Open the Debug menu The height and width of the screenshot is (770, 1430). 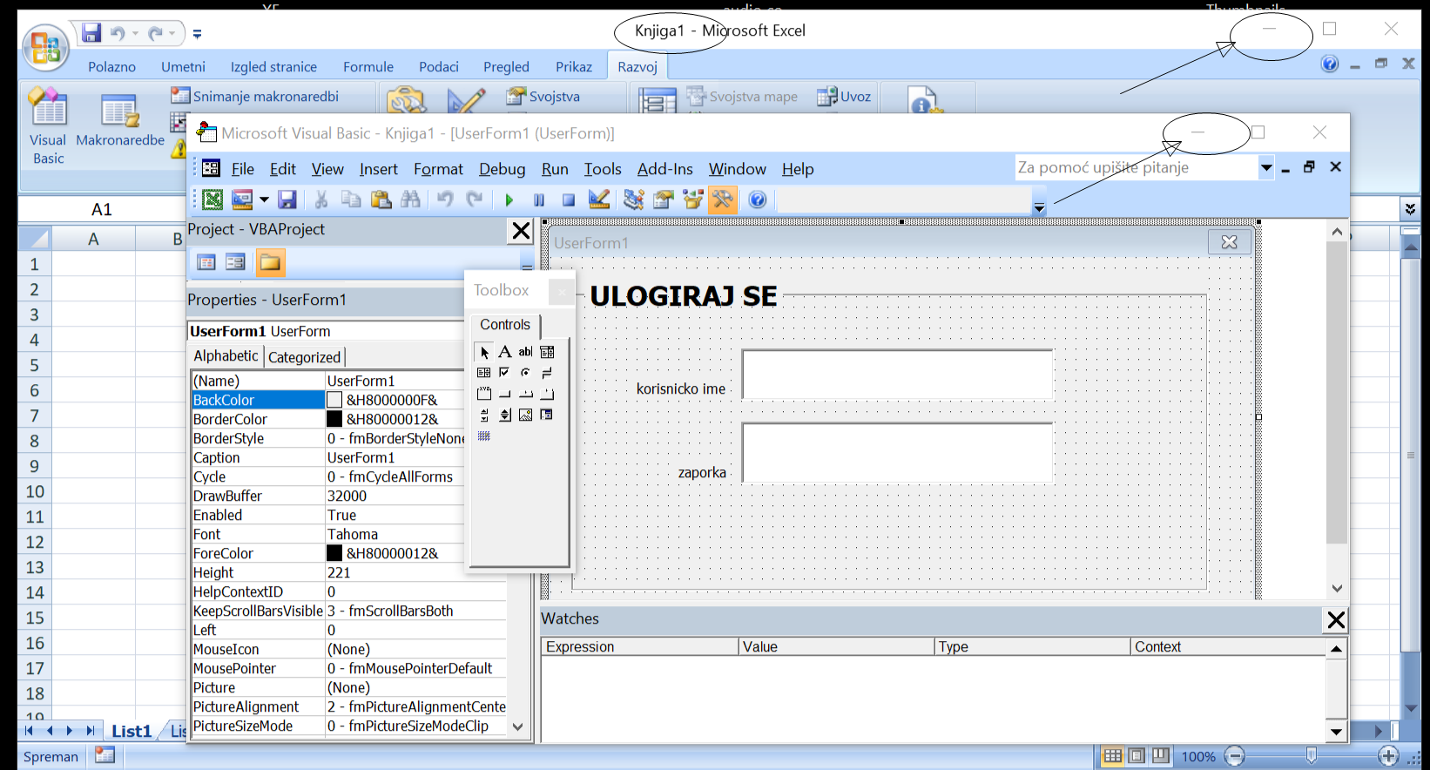502,169
